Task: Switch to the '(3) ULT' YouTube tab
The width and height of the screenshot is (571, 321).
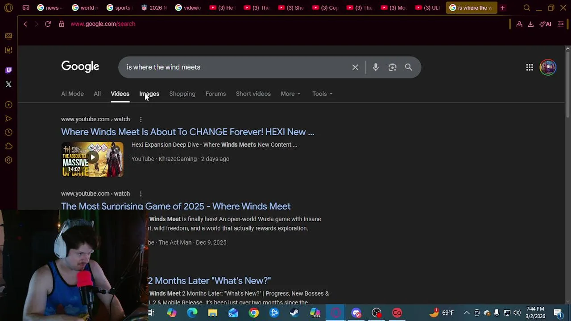Action: click(428, 8)
